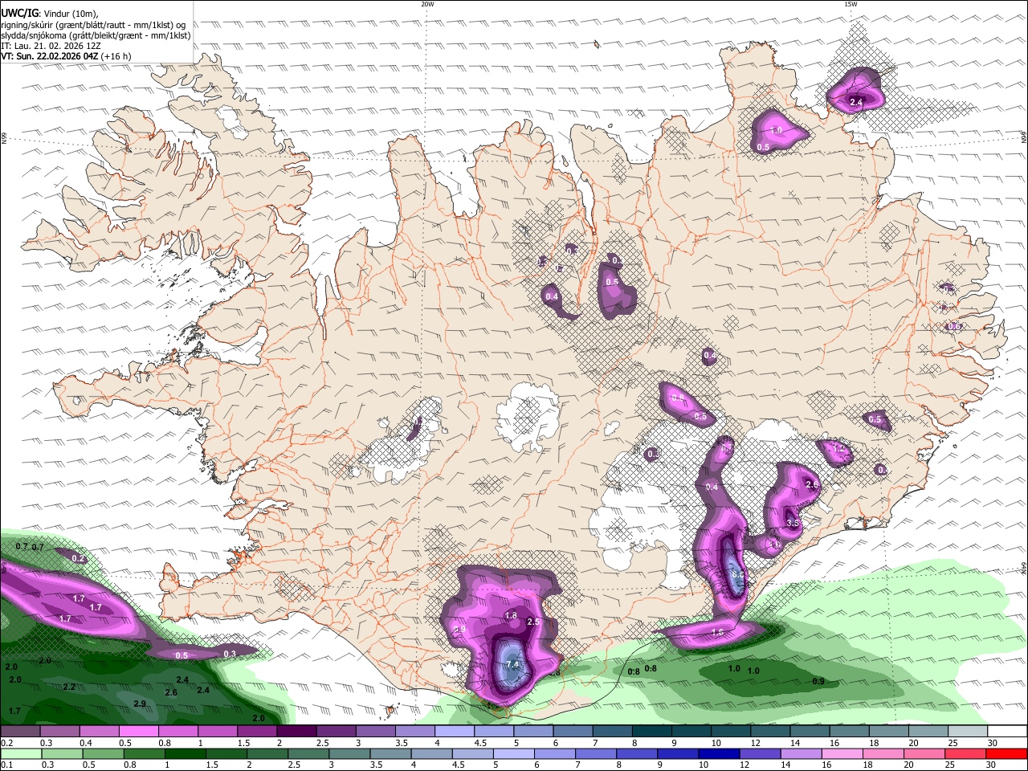Click the 20W longitude label

pyautogui.click(x=427, y=4)
